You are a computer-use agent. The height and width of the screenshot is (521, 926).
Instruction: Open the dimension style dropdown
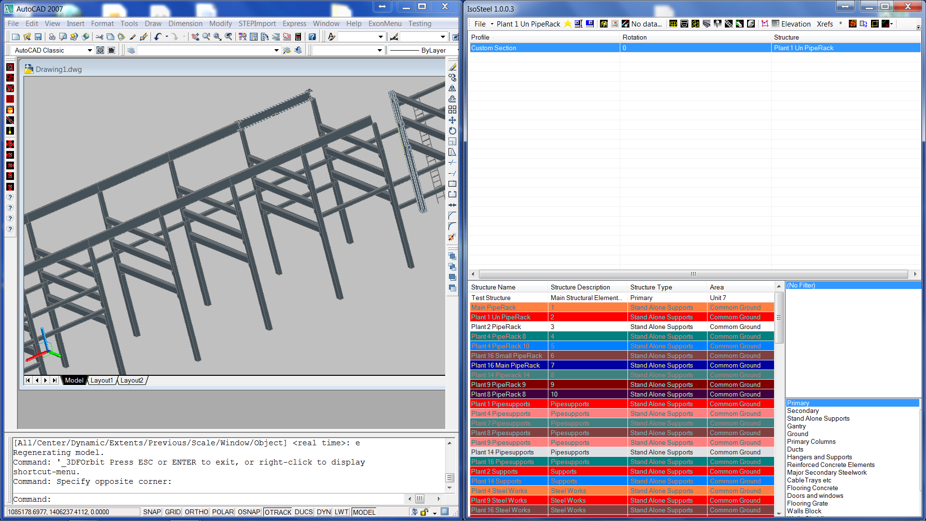tap(443, 37)
